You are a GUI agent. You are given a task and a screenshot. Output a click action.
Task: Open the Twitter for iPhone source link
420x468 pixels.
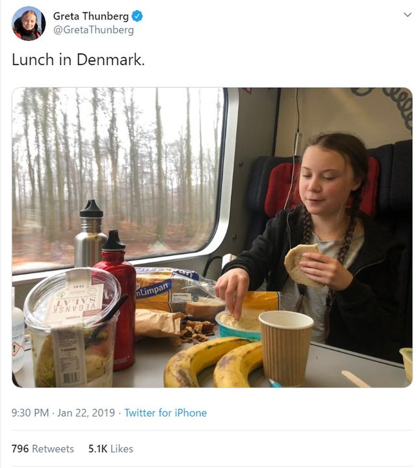pos(165,413)
